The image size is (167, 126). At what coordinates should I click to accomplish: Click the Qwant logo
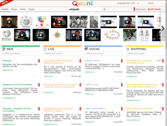[83, 3]
